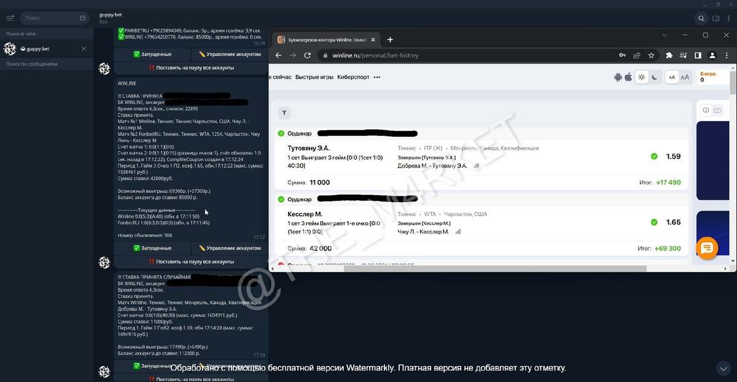Image resolution: width=737 pixels, height=382 pixels.
Task: Click Поставить на паузу below the 16:14 message
Action: click(191, 68)
